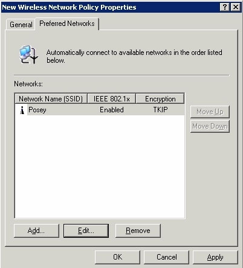Sort by Network Name (SSID) column header
Screen dimensions: 243x268
pos(51,99)
